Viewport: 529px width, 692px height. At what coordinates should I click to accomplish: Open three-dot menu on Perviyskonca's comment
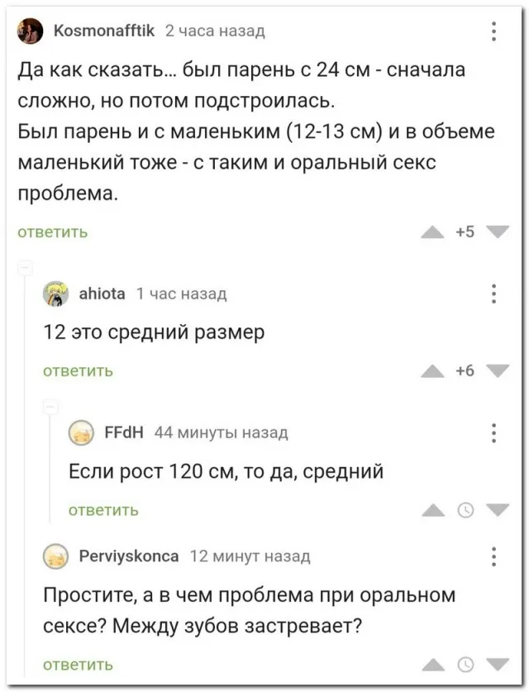click(493, 556)
